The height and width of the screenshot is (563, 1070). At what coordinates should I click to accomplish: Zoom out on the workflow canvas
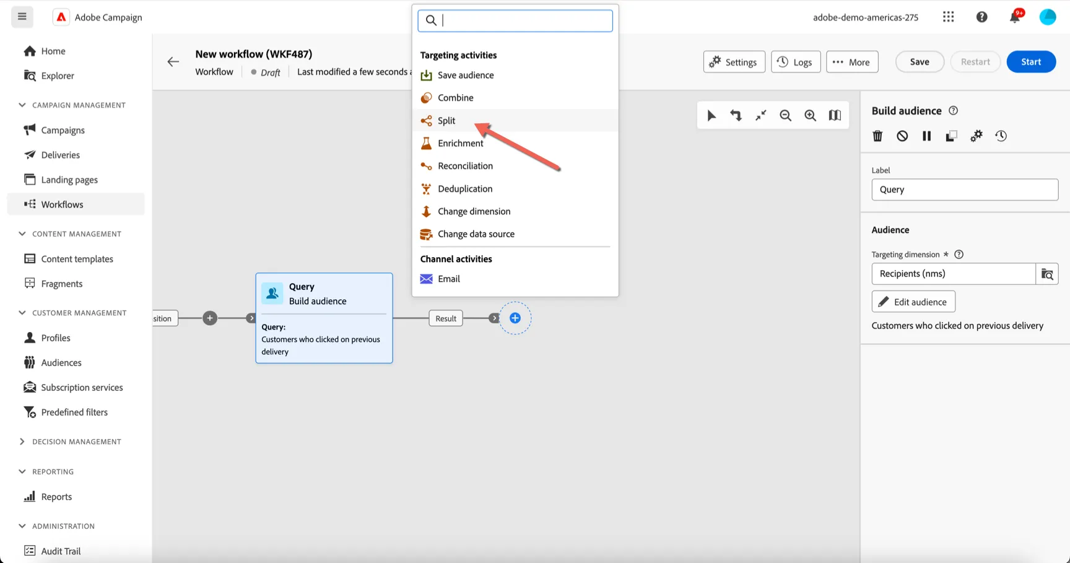[785, 115]
